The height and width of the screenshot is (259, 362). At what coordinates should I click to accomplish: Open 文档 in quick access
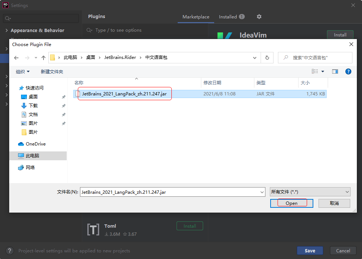33,114
